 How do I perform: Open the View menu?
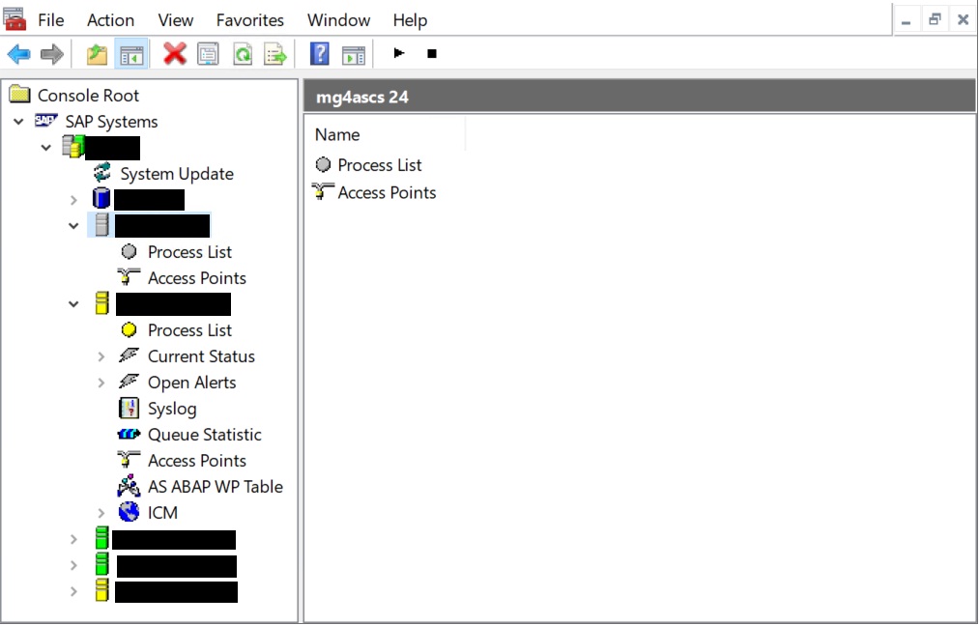pyautogui.click(x=176, y=20)
